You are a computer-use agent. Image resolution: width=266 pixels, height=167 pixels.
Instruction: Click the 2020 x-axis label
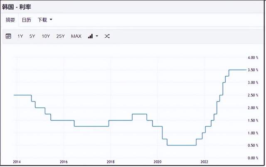coord(158,162)
